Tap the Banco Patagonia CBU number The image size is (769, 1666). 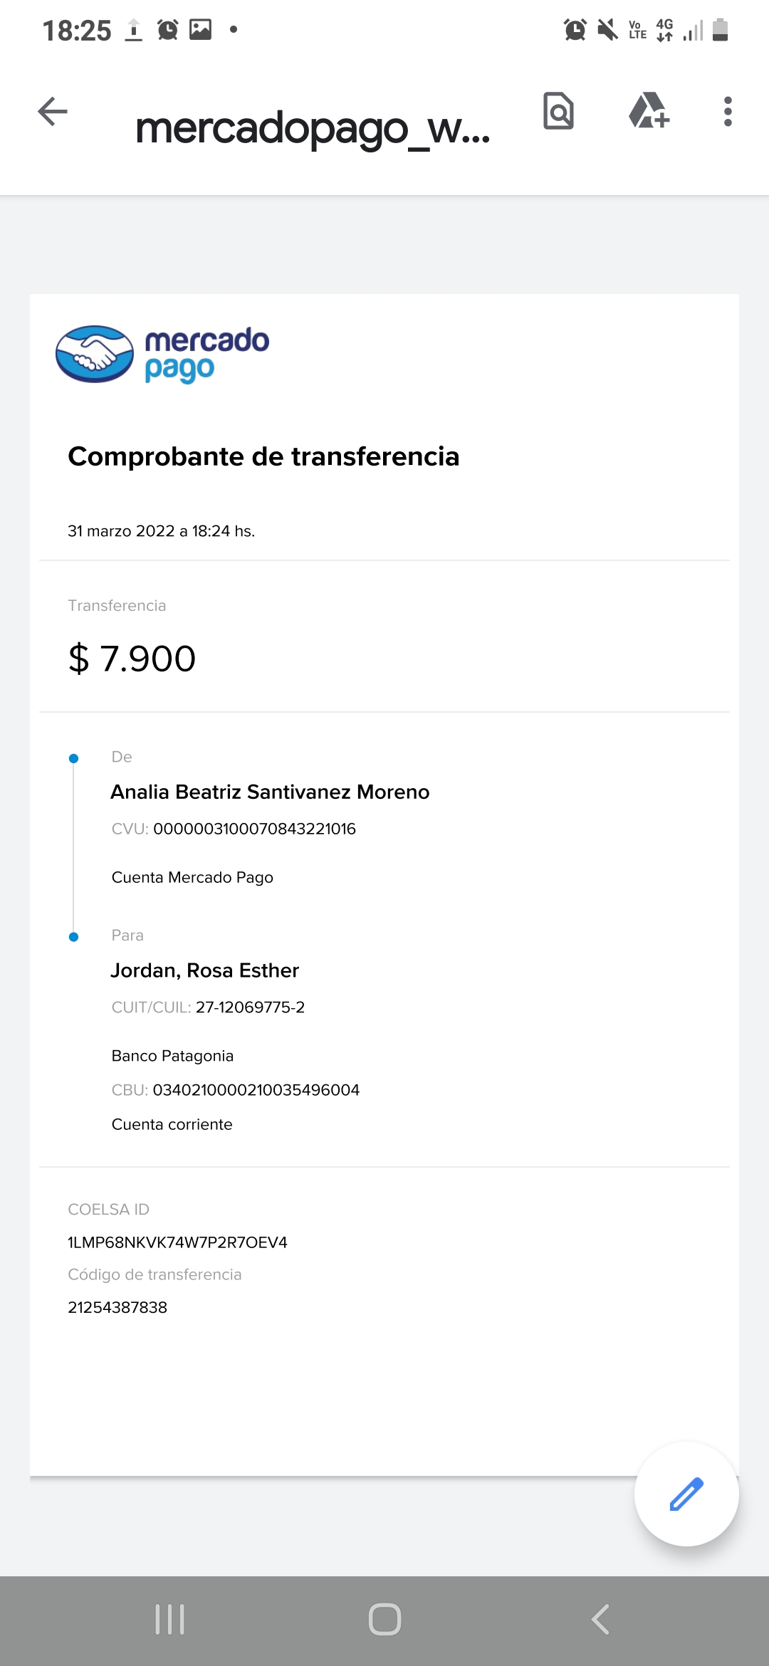click(256, 1090)
